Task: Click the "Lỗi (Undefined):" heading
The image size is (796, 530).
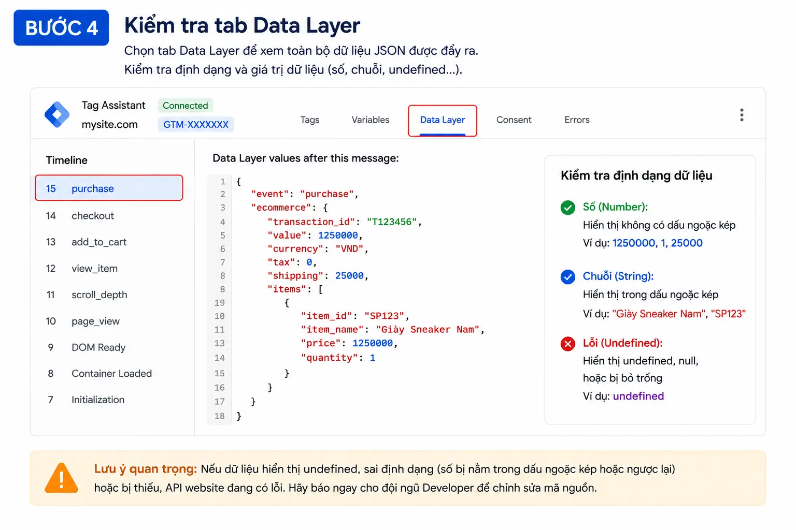Action: click(622, 343)
